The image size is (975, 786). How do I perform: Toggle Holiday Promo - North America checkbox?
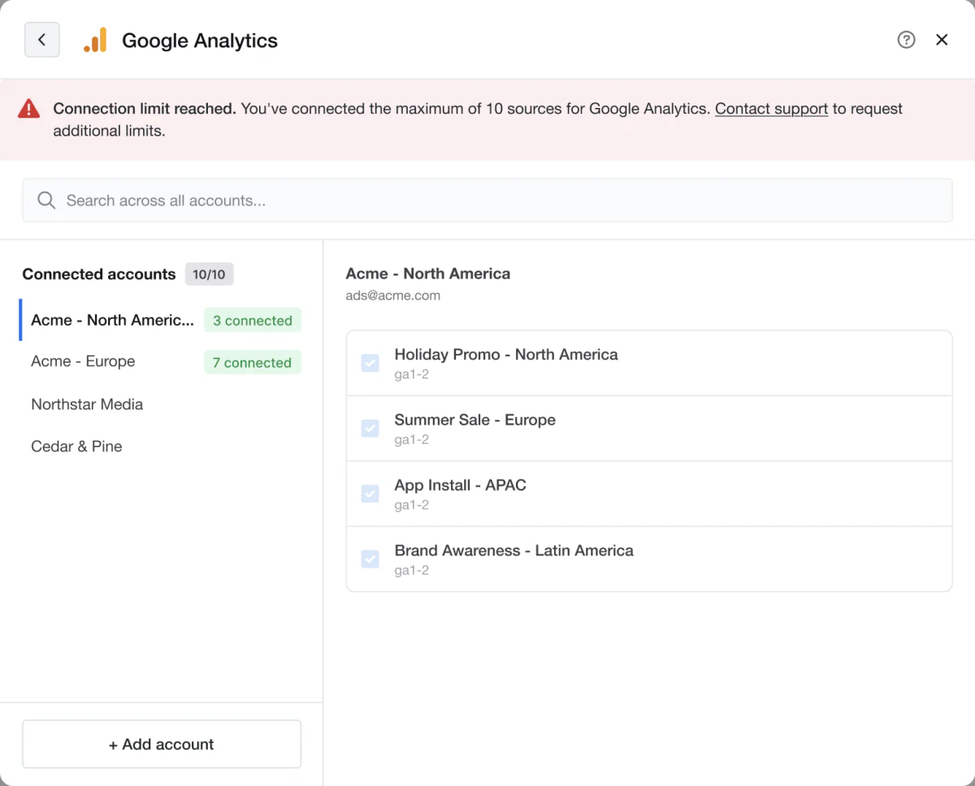point(370,363)
